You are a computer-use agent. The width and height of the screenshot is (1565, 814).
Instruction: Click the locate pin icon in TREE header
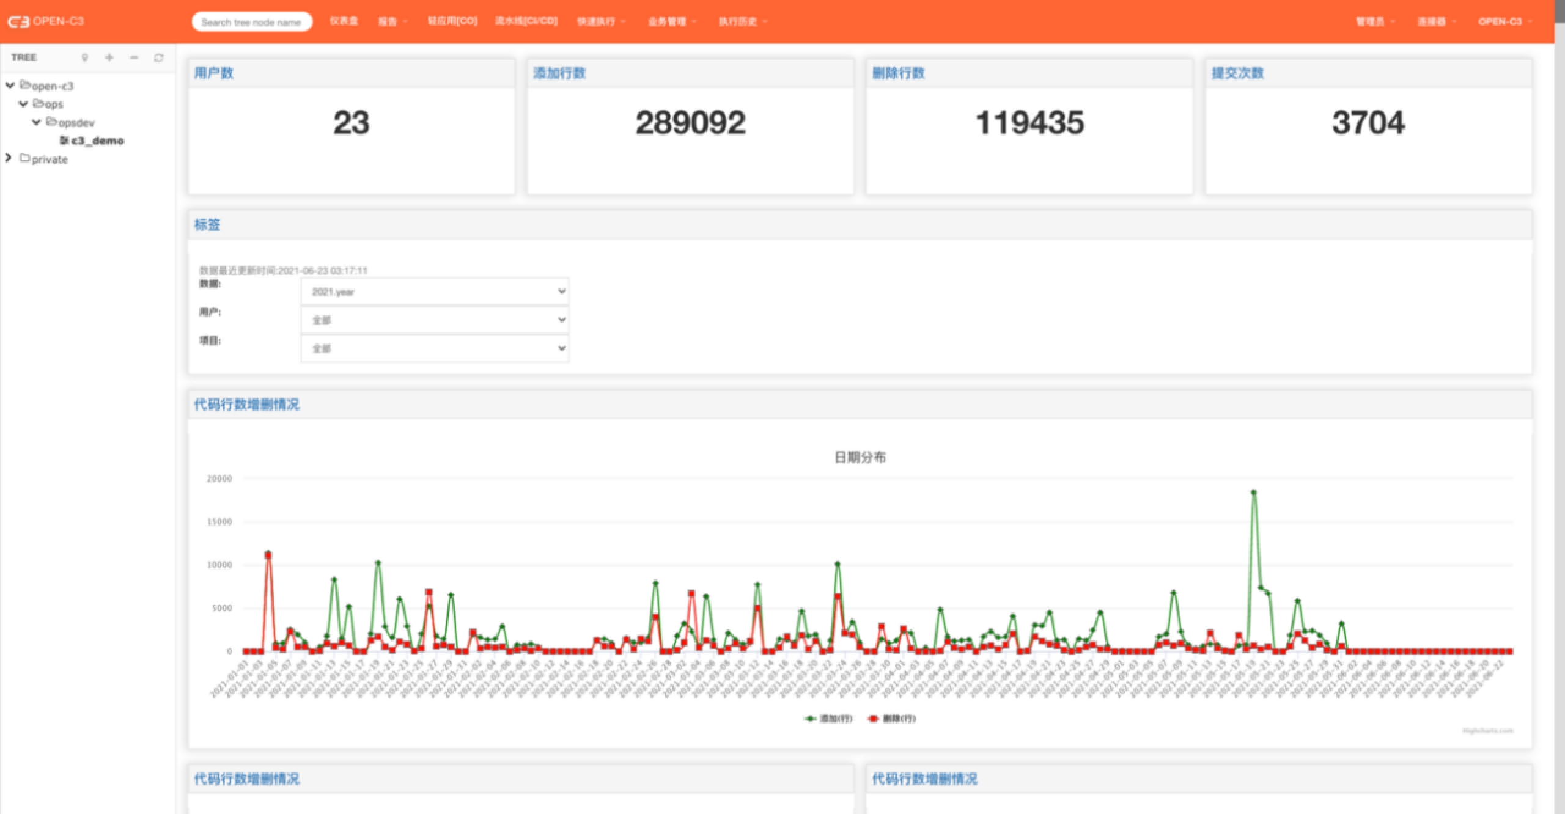(85, 57)
